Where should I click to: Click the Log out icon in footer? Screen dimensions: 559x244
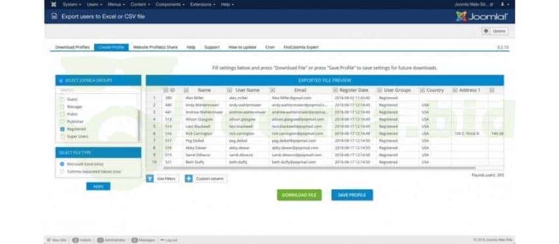coord(162,239)
